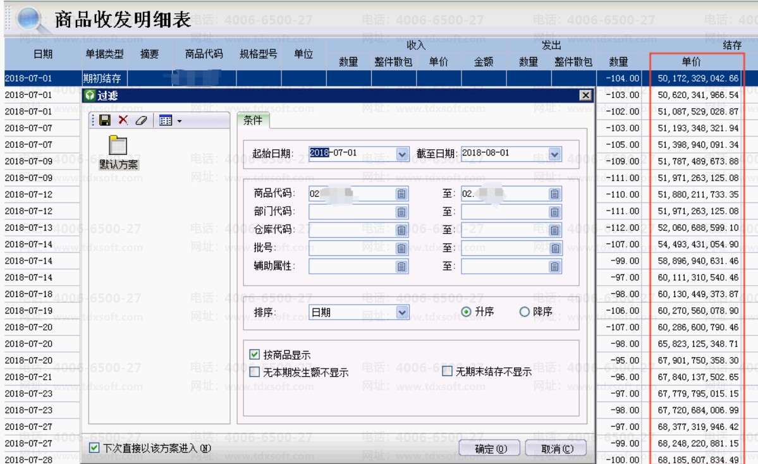Click the 商品代码 column header
The width and height of the screenshot is (758, 464).
[204, 54]
